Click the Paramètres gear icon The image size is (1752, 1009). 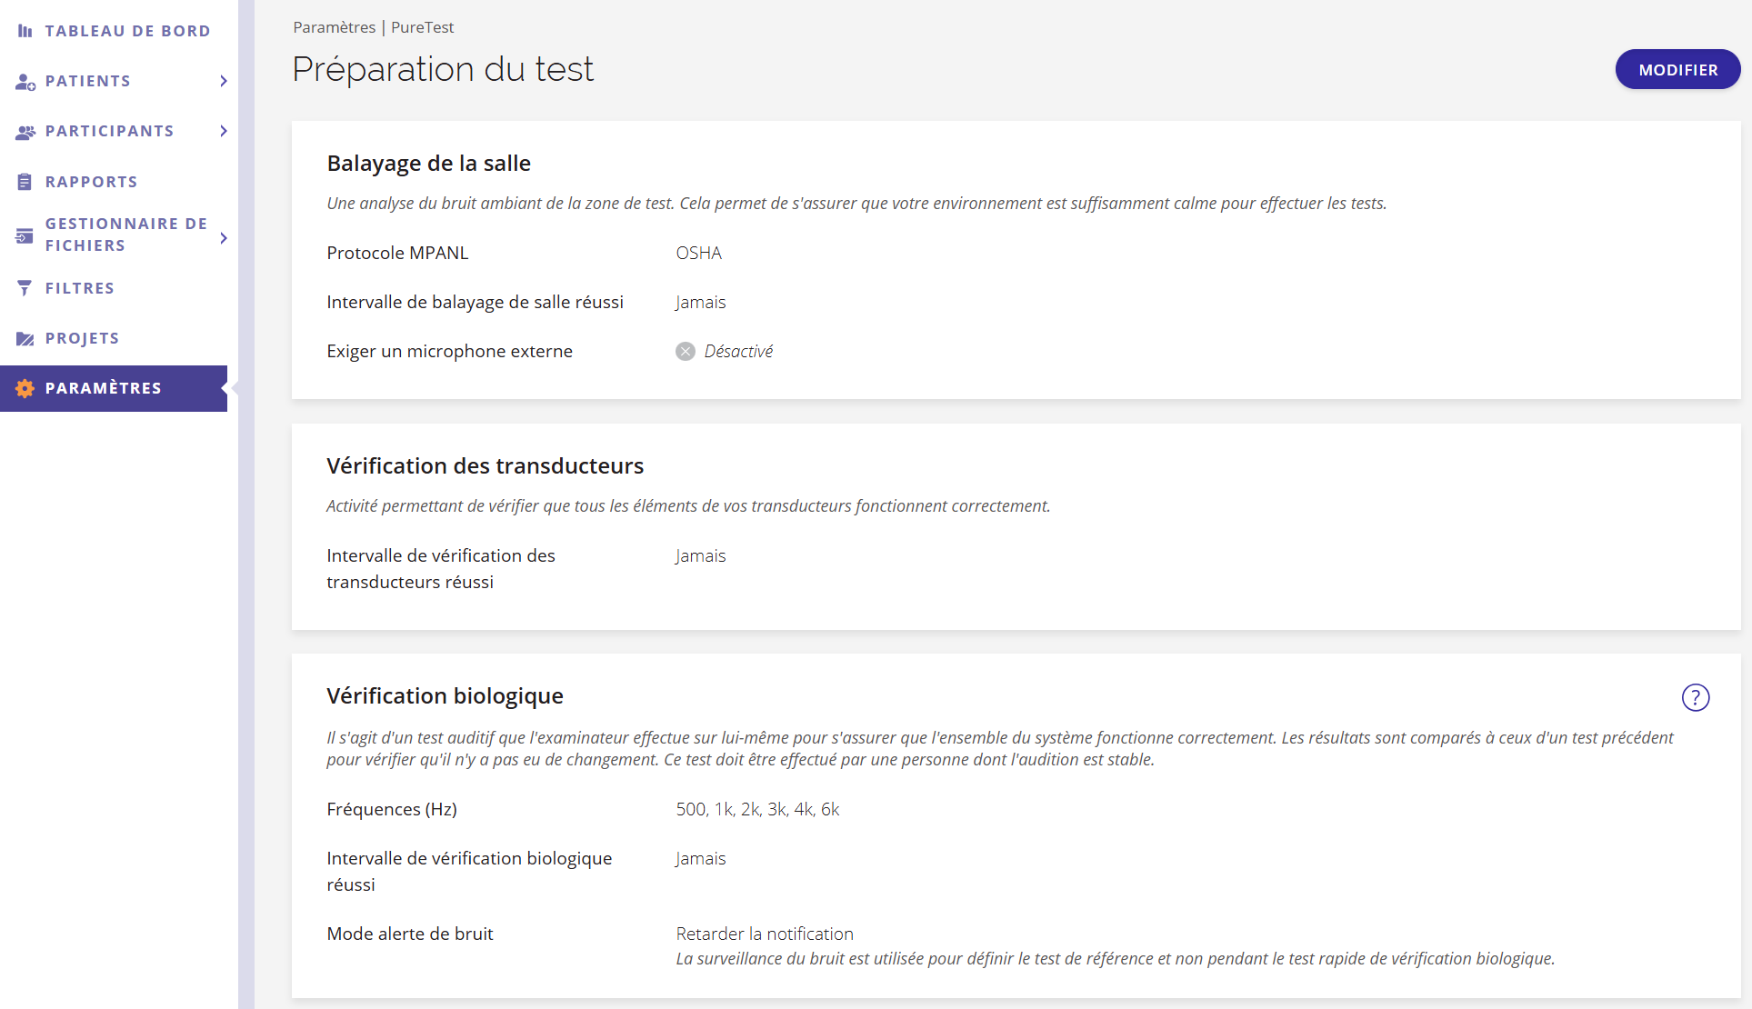tap(25, 388)
